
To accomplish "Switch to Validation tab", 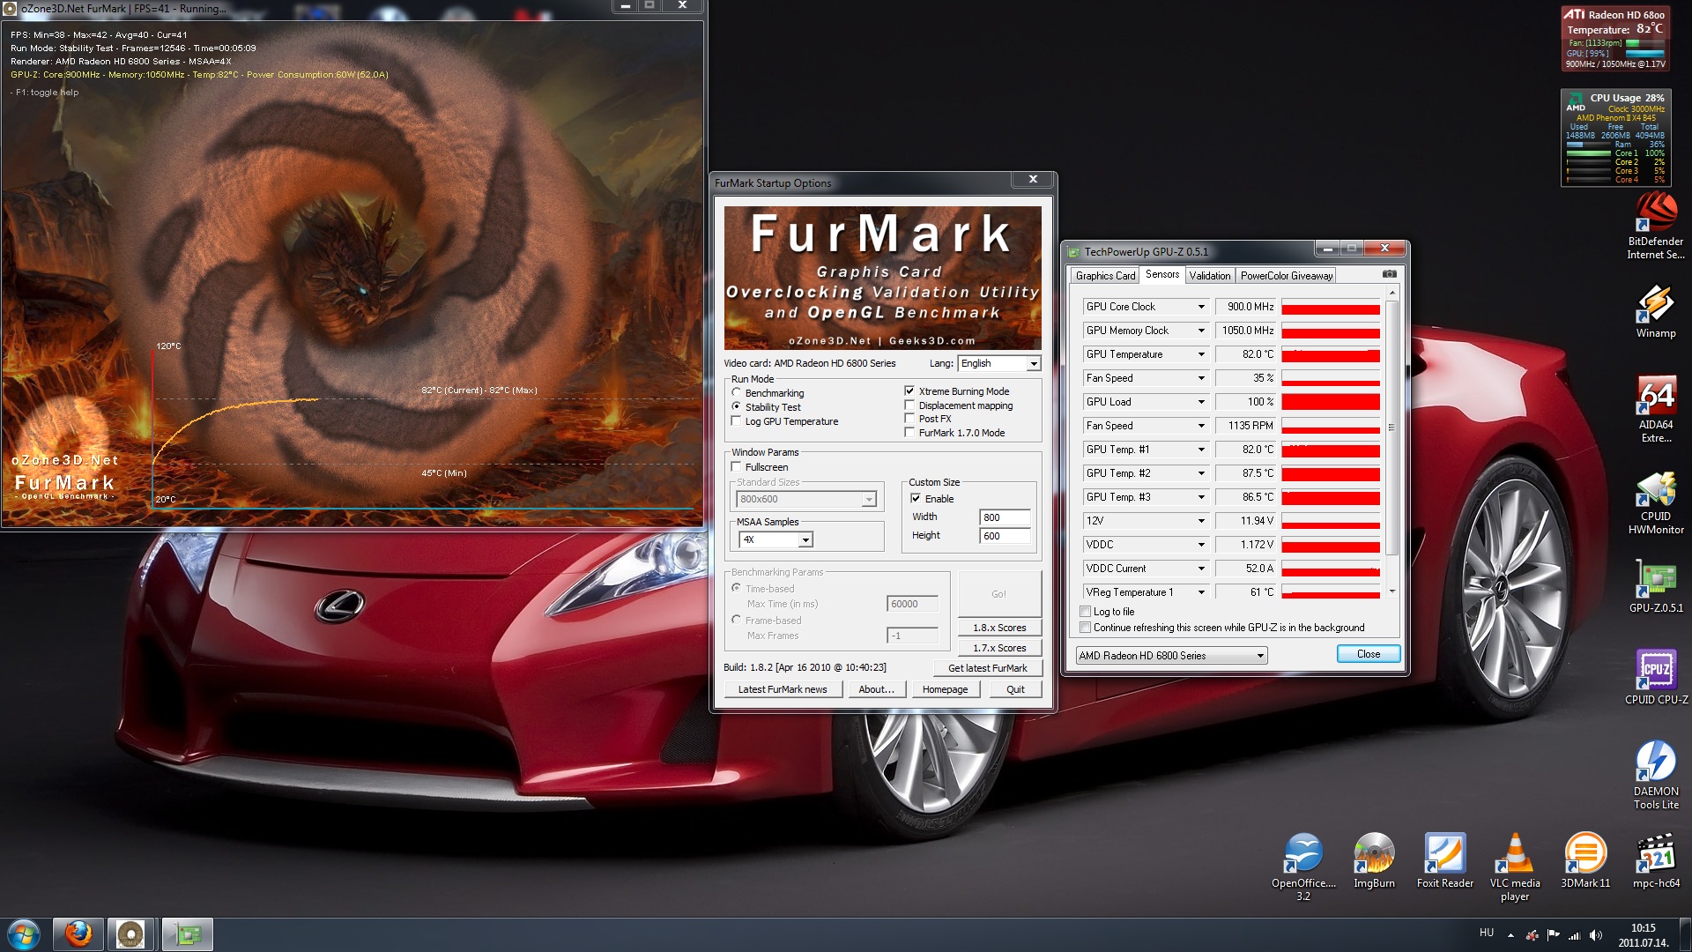I will pos(1210,276).
